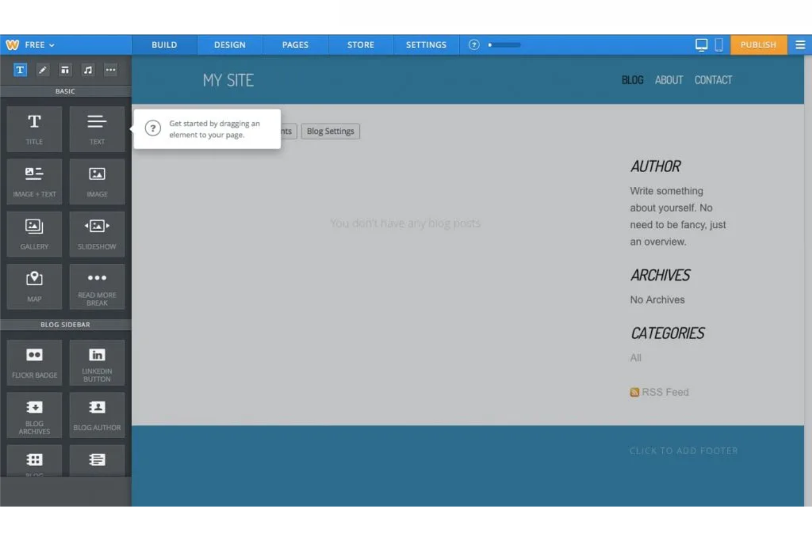Image resolution: width=812 pixels, height=541 pixels.
Task: Toggle mobile preview mode
Action: (719, 44)
